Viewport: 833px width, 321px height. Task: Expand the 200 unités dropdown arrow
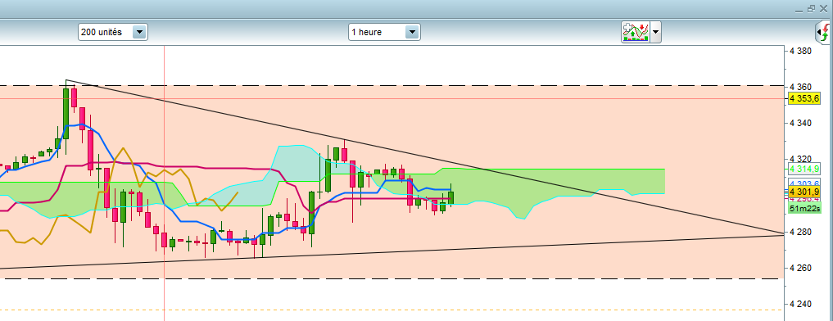(x=139, y=32)
